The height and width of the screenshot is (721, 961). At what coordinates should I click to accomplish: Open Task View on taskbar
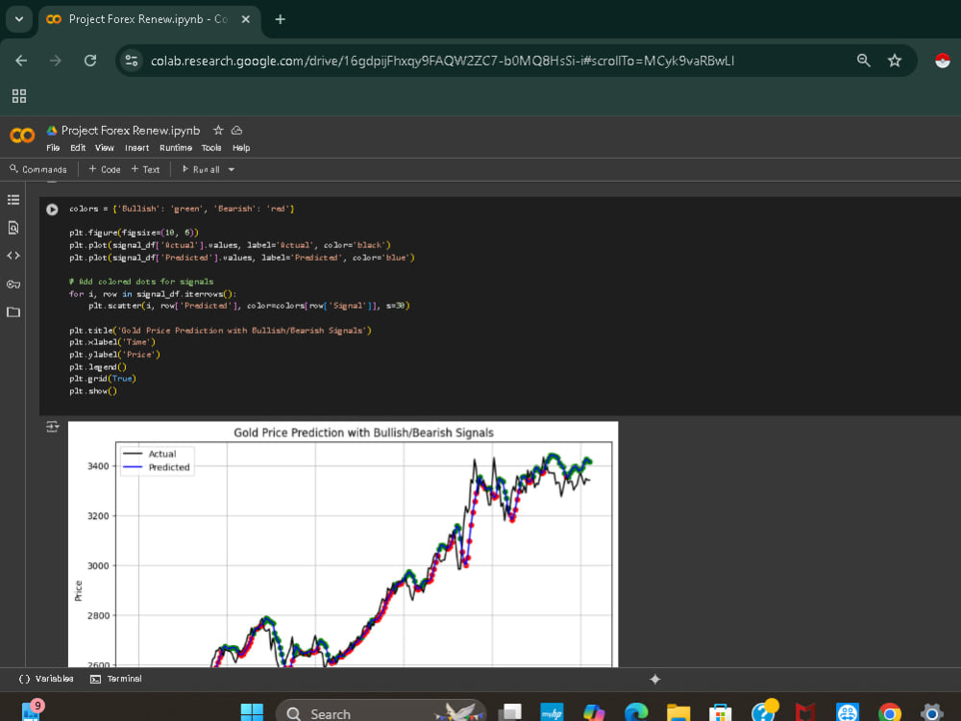click(x=510, y=711)
